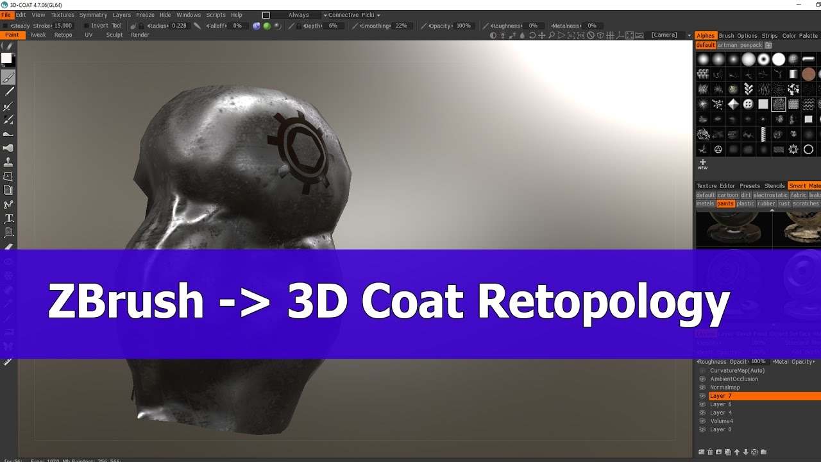Screen dimensions: 821x462
Task: Choose the solid white circle alpha
Action: (x=779, y=59)
